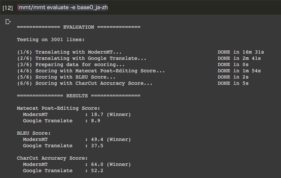Screen dimensions: 281x178
Task: Click ModernMT BLEU value '49.4 (Winner)'
Action: [x=111, y=140]
